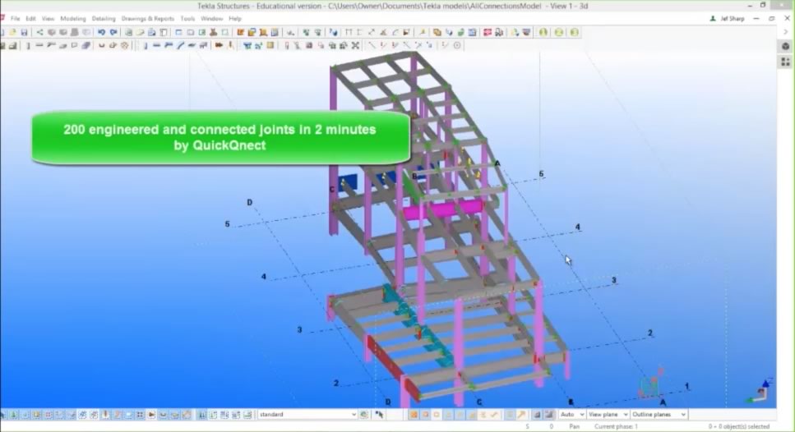
Task: Click the first green round toolbar icon
Action: [543, 32]
